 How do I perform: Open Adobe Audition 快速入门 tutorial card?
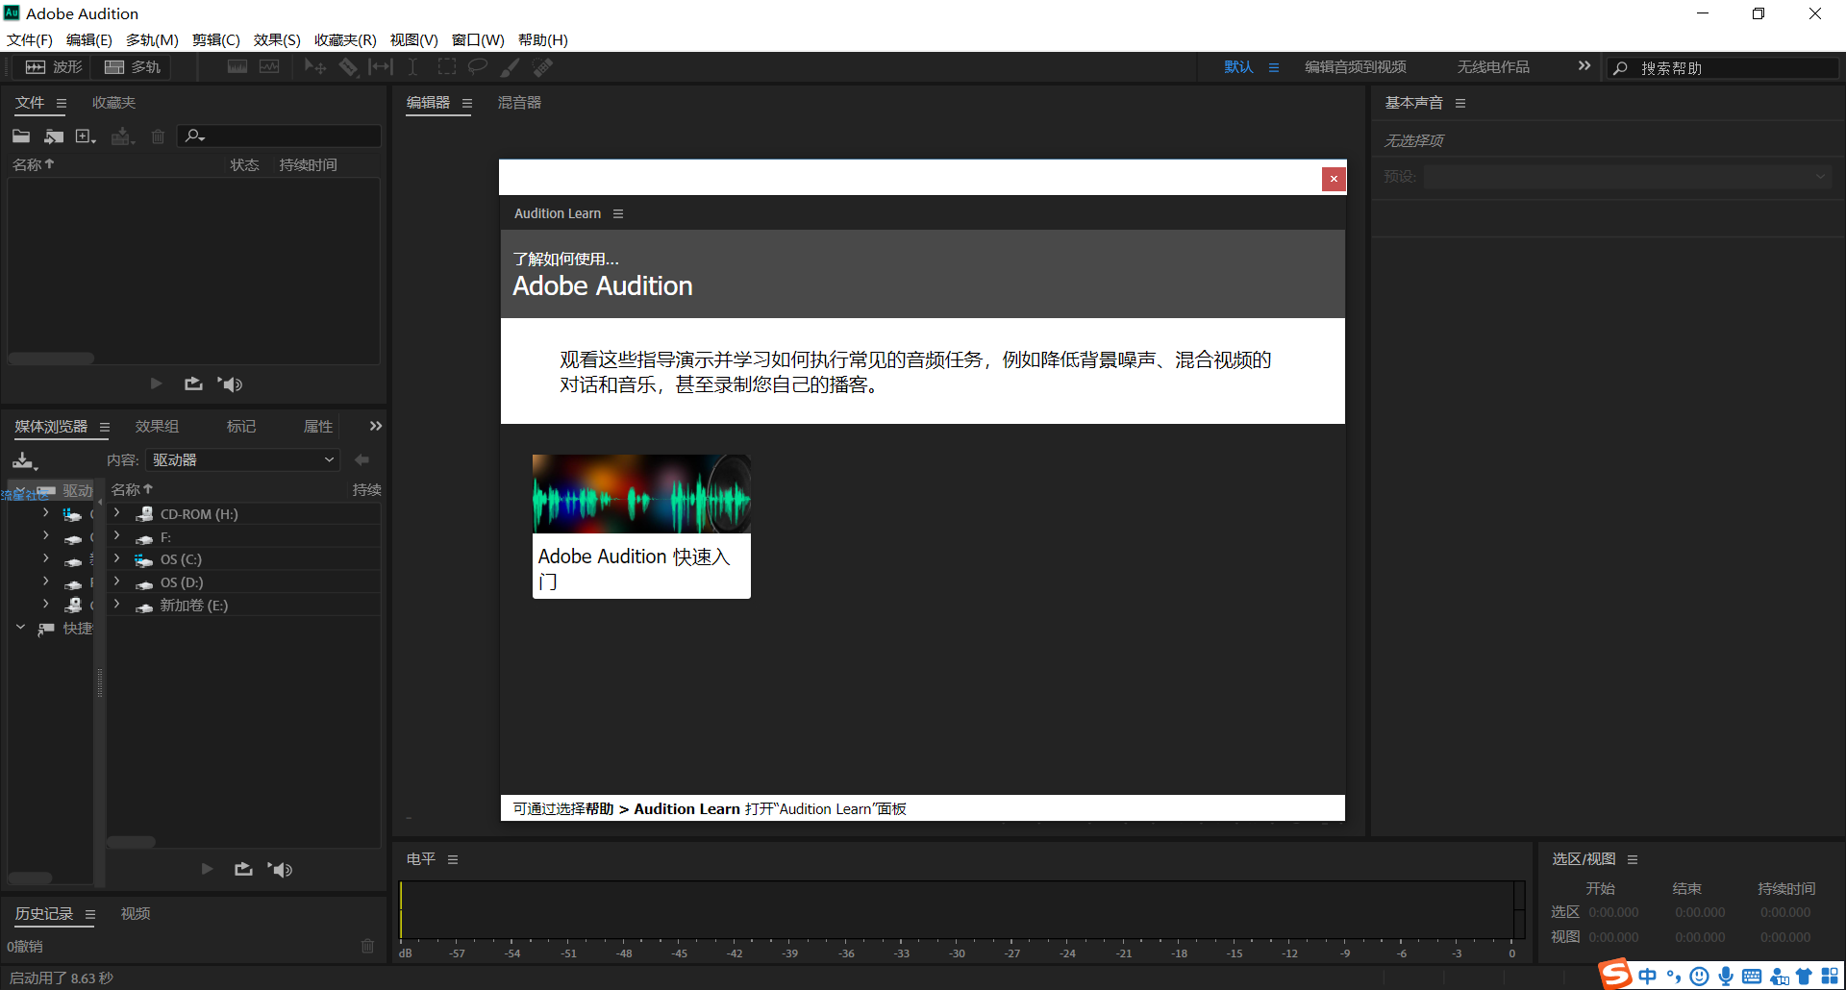(641, 527)
